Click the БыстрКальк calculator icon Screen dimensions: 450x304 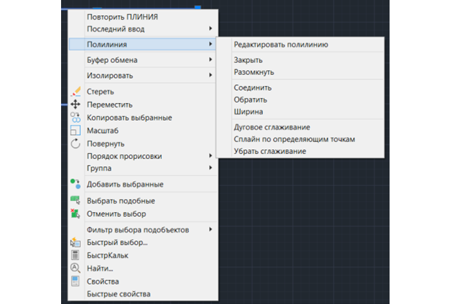[x=75, y=255]
